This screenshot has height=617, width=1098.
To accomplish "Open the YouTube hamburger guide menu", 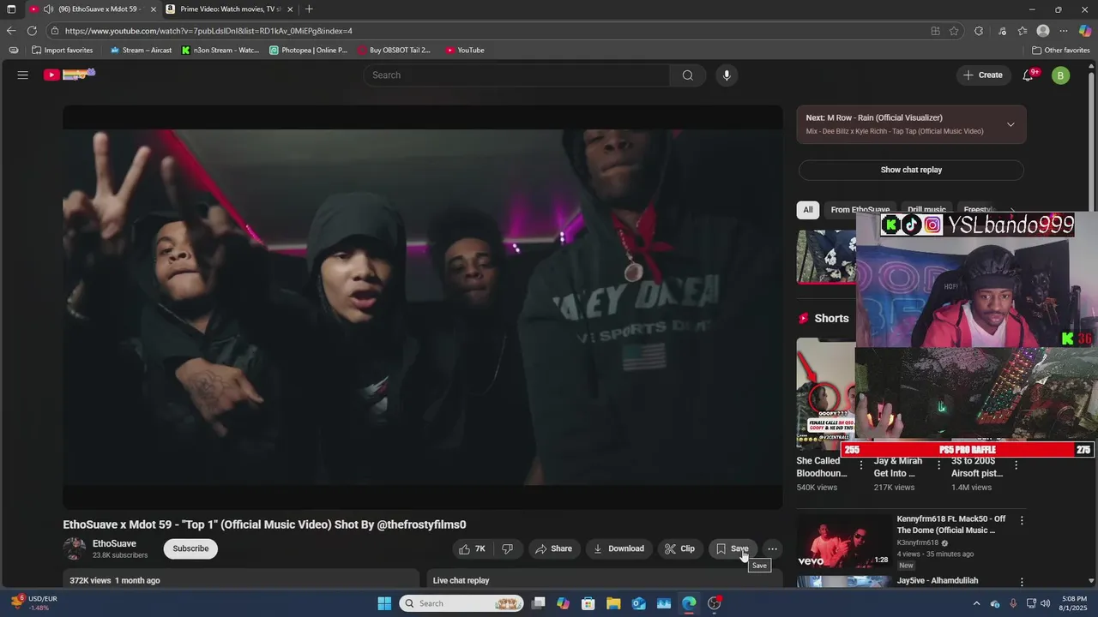I will pos(23,75).
